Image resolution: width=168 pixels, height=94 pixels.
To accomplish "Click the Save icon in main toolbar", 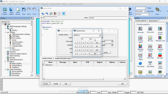I will pyautogui.click(x=24, y=11).
